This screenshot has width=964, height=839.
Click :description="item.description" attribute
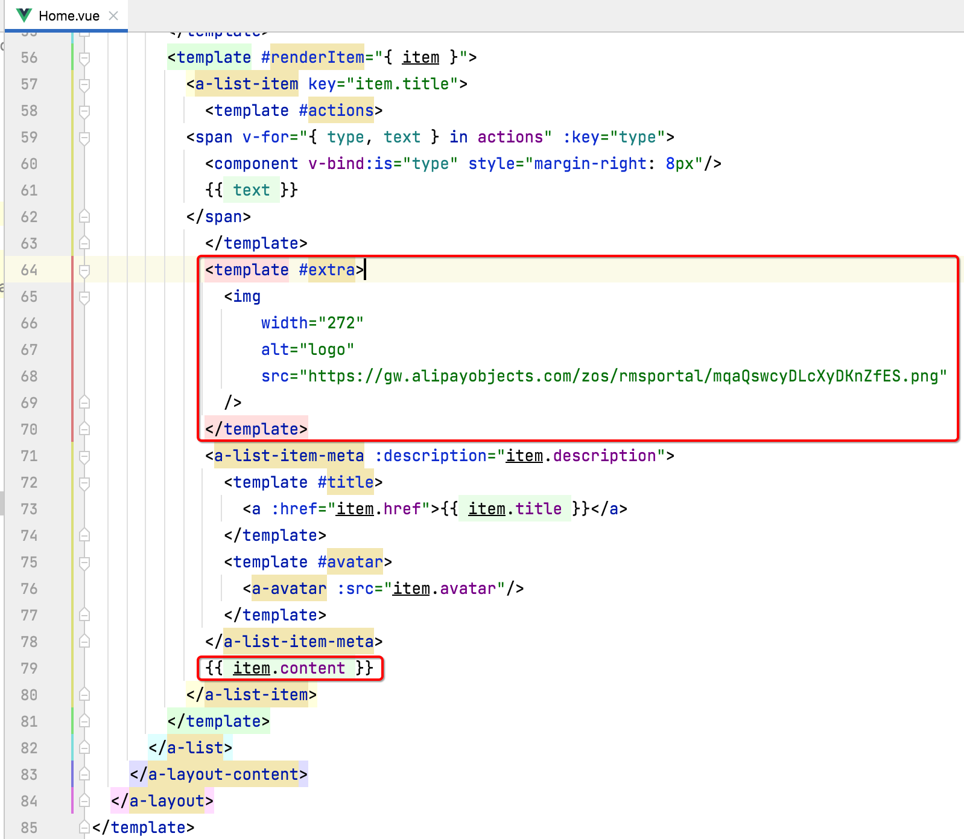(x=520, y=456)
